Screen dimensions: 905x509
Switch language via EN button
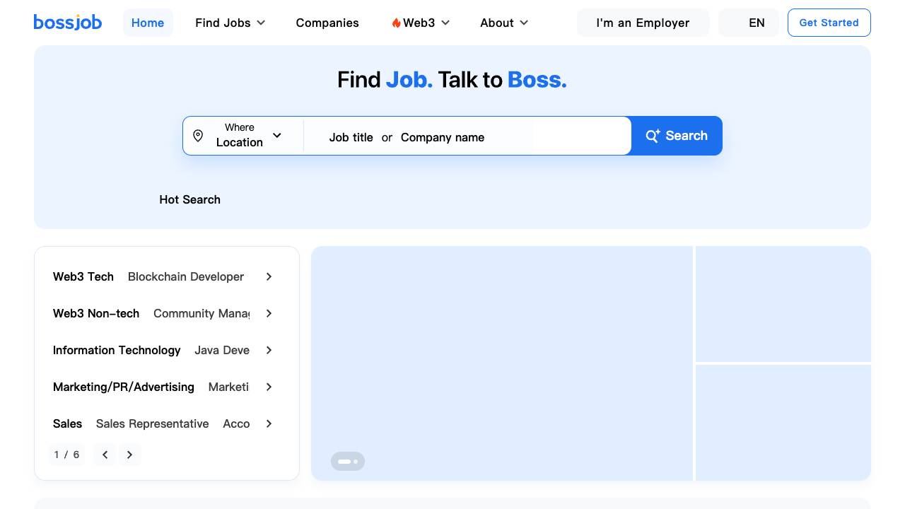pos(749,23)
